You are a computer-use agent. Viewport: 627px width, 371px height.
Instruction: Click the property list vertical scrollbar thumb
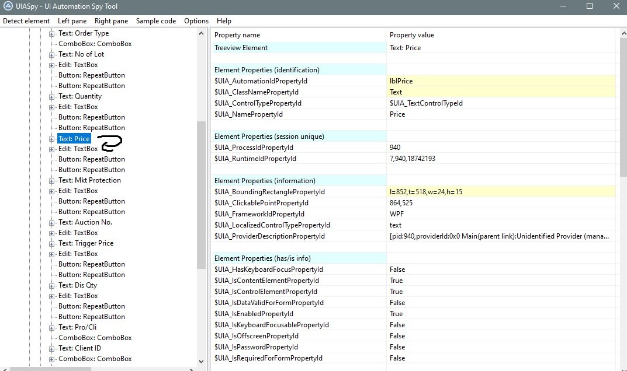(623, 108)
